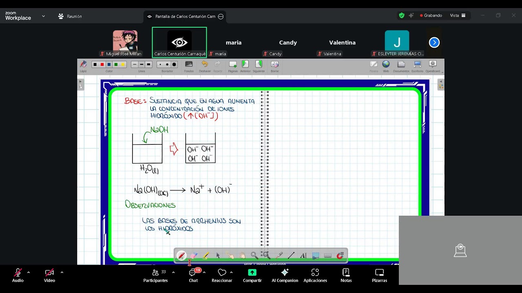
Task: Select the medium eraser size
Action: coord(167,64)
